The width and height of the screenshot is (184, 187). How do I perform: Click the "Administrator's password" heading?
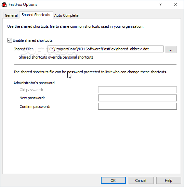tap(34, 83)
